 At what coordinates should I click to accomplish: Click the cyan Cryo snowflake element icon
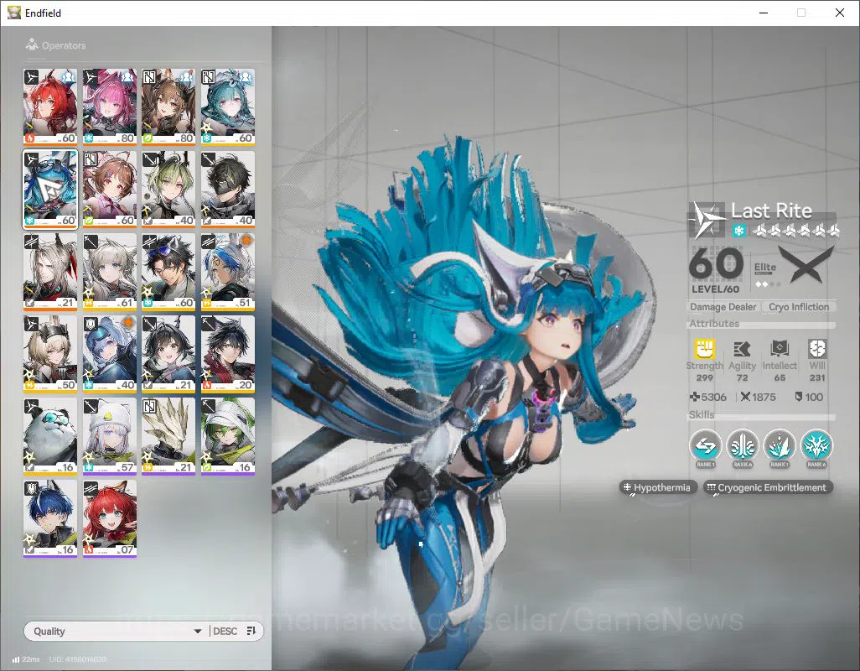pyautogui.click(x=738, y=231)
